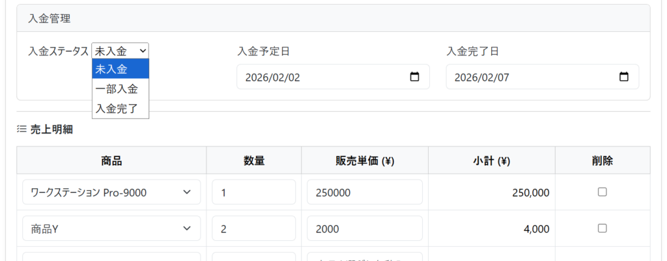
Task: Click the 250,000 subtotal cell
Action: 521,193
